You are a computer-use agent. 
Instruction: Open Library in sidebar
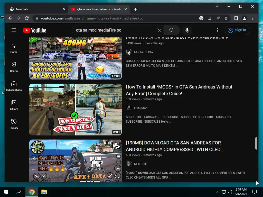14,105
